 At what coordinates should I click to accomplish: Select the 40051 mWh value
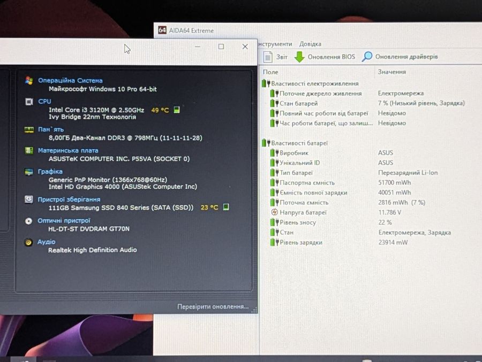(394, 192)
